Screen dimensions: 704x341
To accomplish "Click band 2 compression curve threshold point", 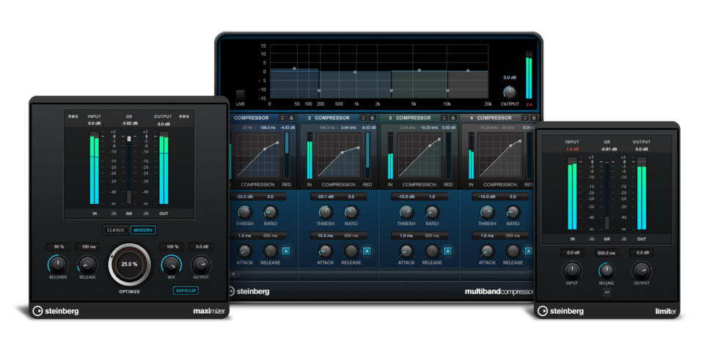I will pyautogui.click(x=342, y=153).
